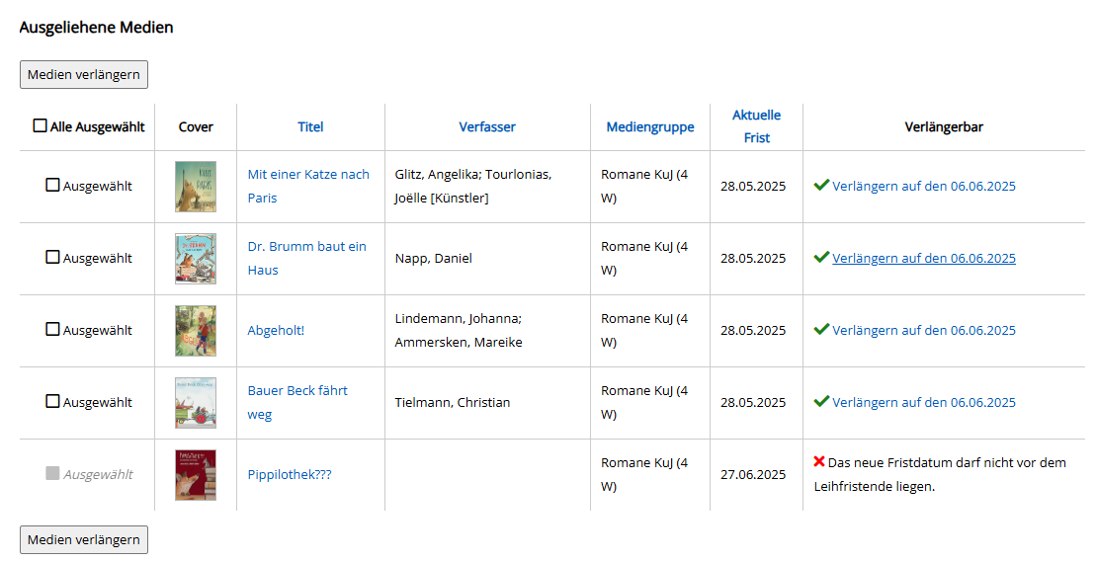Click green checkmark icon in Abgeholt! row
The image size is (1097, 562).
click(821, 329)
